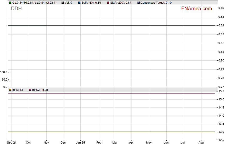This screenshot has width=225, height=148.
Task: Click the blue SMA (60) legend swatch
Action: (79, 3)
